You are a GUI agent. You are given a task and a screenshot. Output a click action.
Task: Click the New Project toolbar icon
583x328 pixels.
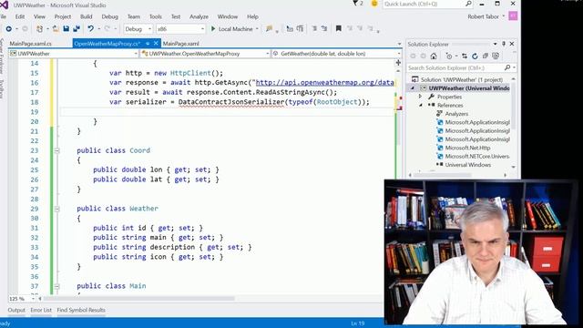tap(39, 28)
